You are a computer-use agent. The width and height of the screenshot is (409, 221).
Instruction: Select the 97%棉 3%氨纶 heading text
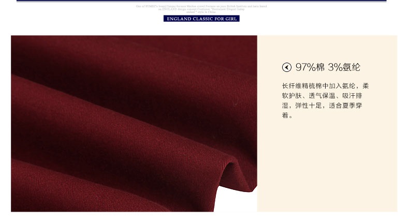(328, 67)
